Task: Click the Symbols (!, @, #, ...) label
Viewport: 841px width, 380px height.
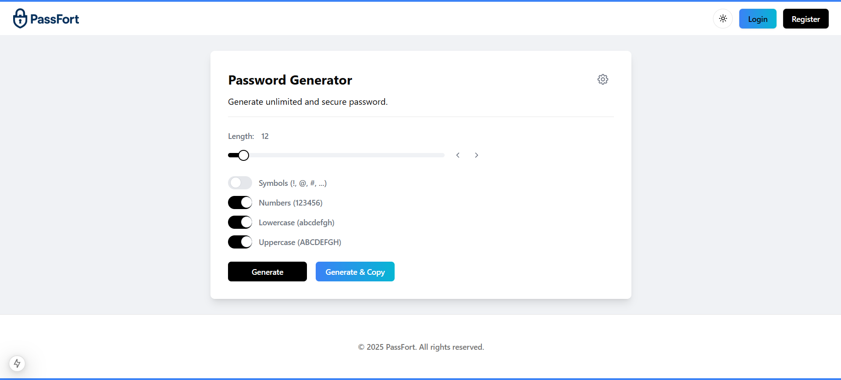Action: [x=292, y=183]
